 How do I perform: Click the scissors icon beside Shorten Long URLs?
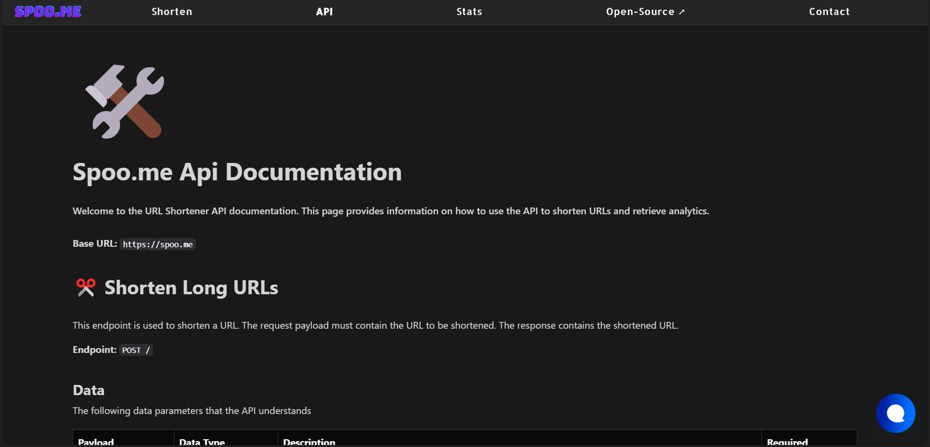click(86, 287)
